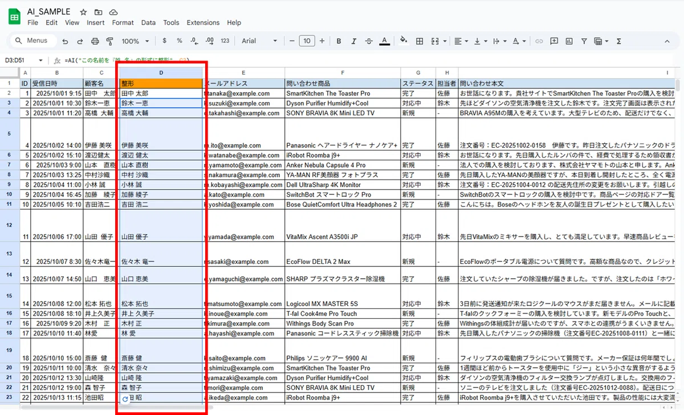This screenshot has width=684, height=415.
Task: Star the AI_SAMPLE document
Action: [x=84, y=12]
